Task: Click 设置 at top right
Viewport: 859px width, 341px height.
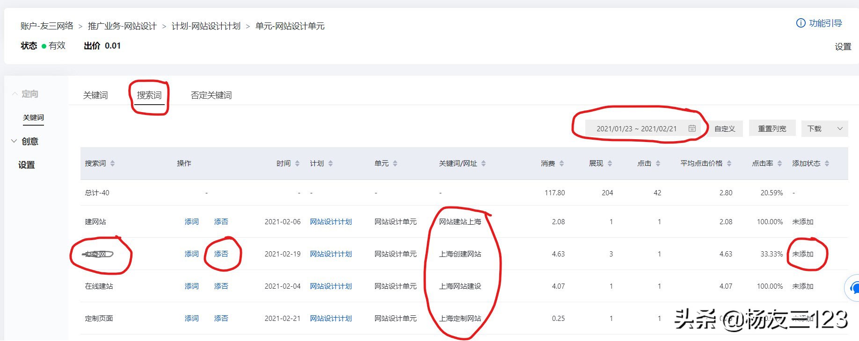Action: click(x=843, y=47)
